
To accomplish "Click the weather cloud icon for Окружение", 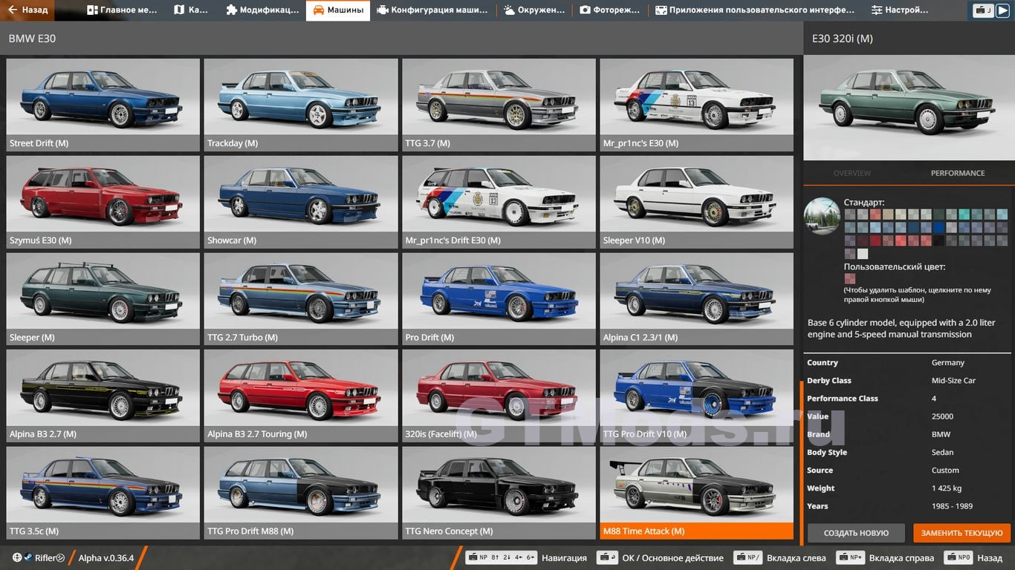I will pyautogui.click(x=509, y=10).
